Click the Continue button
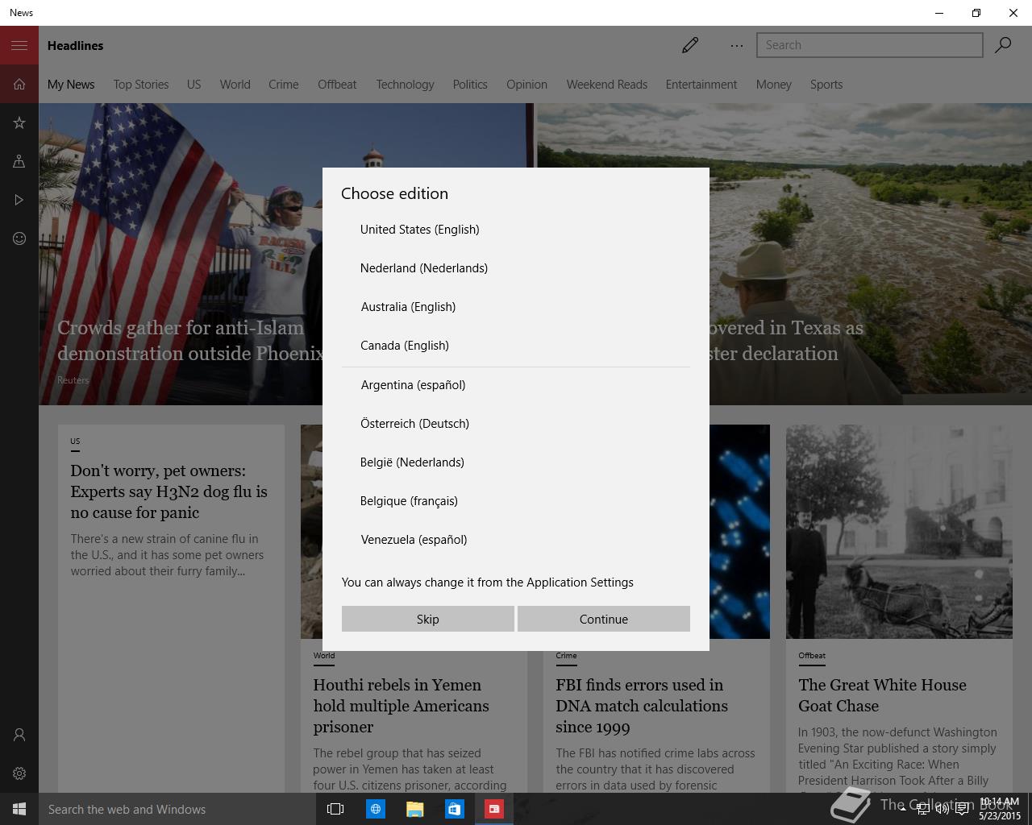Screen dimensions: 1032x825 (603, 619)
